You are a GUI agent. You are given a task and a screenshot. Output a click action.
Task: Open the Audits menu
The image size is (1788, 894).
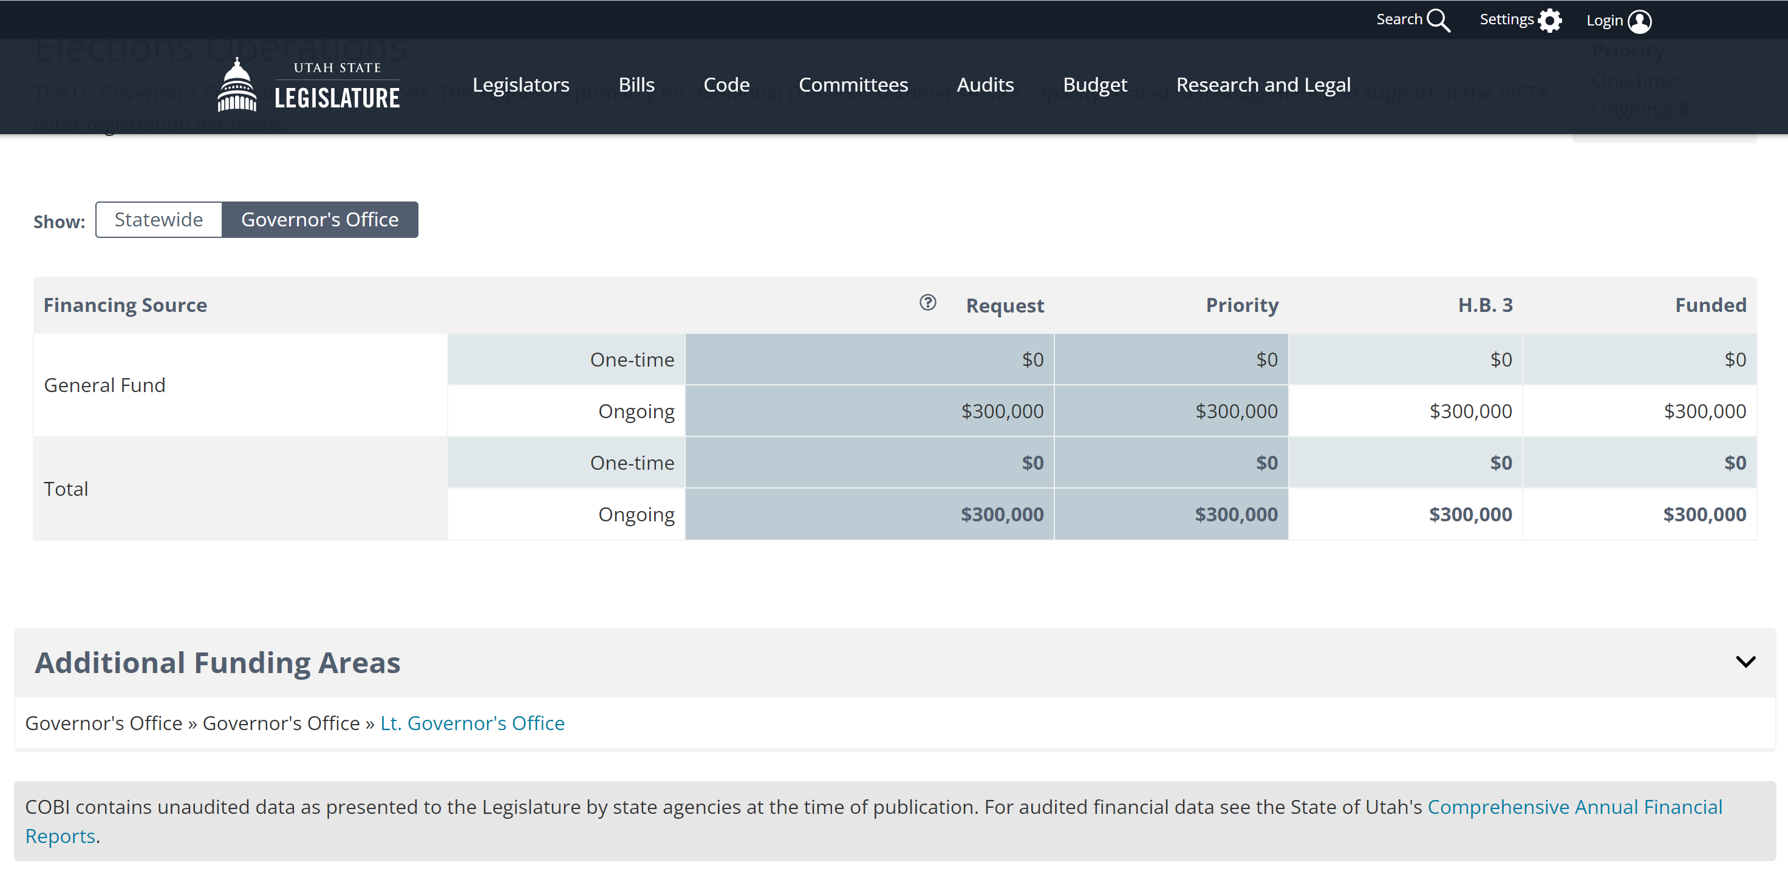[x=985, y=84]
